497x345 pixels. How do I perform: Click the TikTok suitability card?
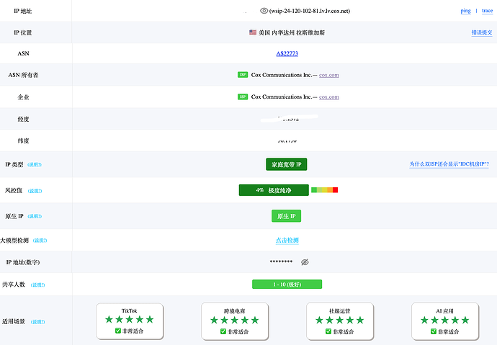point(130,321)
